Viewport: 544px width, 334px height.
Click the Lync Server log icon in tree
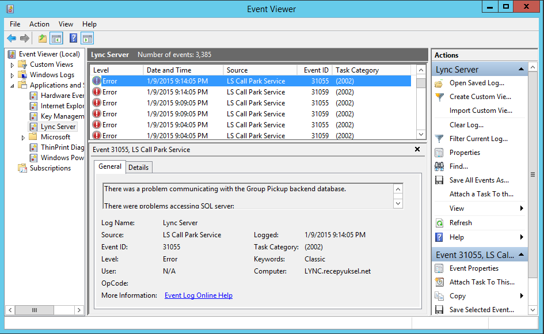[33, 127]
